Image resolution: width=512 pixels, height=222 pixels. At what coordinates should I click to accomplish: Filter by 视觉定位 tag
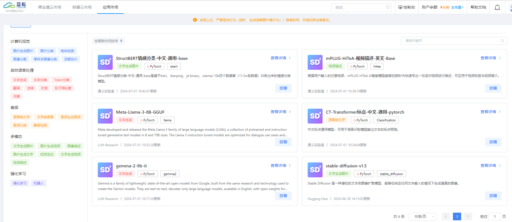click(x=47, y=154)
